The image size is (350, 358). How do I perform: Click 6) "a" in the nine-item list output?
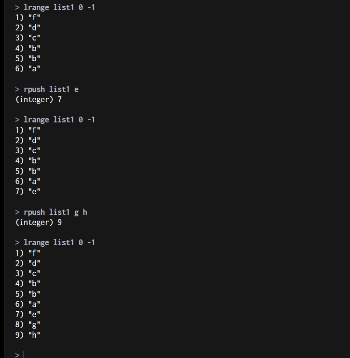[x=28, y=304]
